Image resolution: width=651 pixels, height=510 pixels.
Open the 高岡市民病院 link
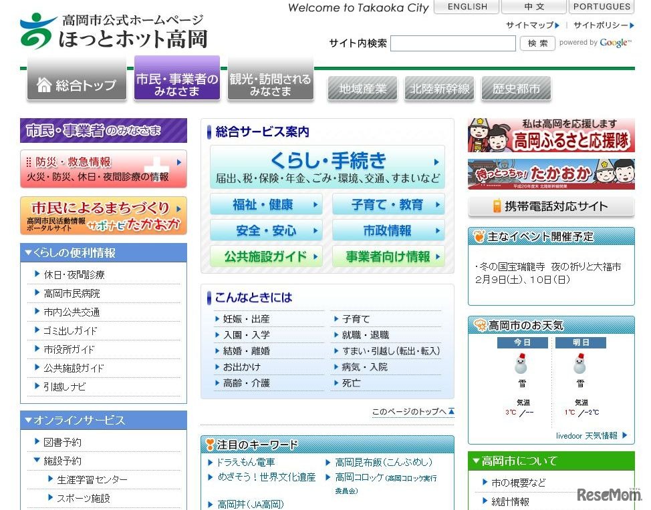tap(72, 294)
